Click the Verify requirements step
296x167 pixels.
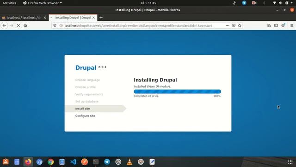(89, 94)
